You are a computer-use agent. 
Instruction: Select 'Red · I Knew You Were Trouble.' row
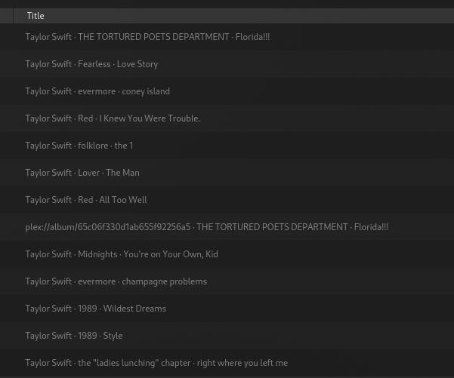tap(227, 118)
